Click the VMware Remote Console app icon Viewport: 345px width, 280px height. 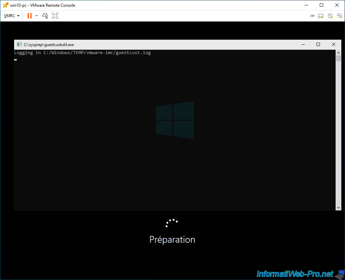pos(5,5)
